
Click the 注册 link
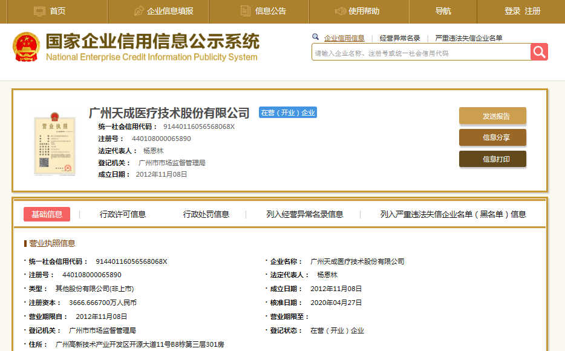pyautogui.click(x=532, y=11)
